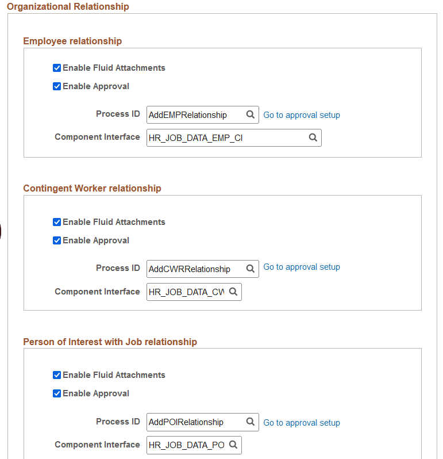Follow Contingent Worker Go to approval setup link
Screen dimensions: 443x459
(302, 267)
